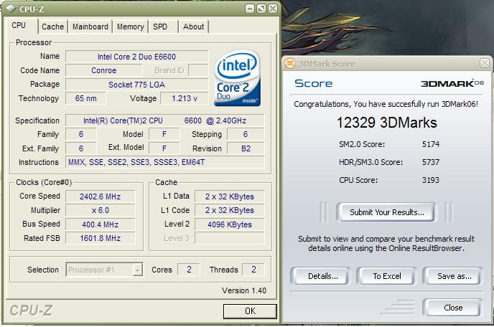
Task: Click Submit Your Results button
Action: 387,212
